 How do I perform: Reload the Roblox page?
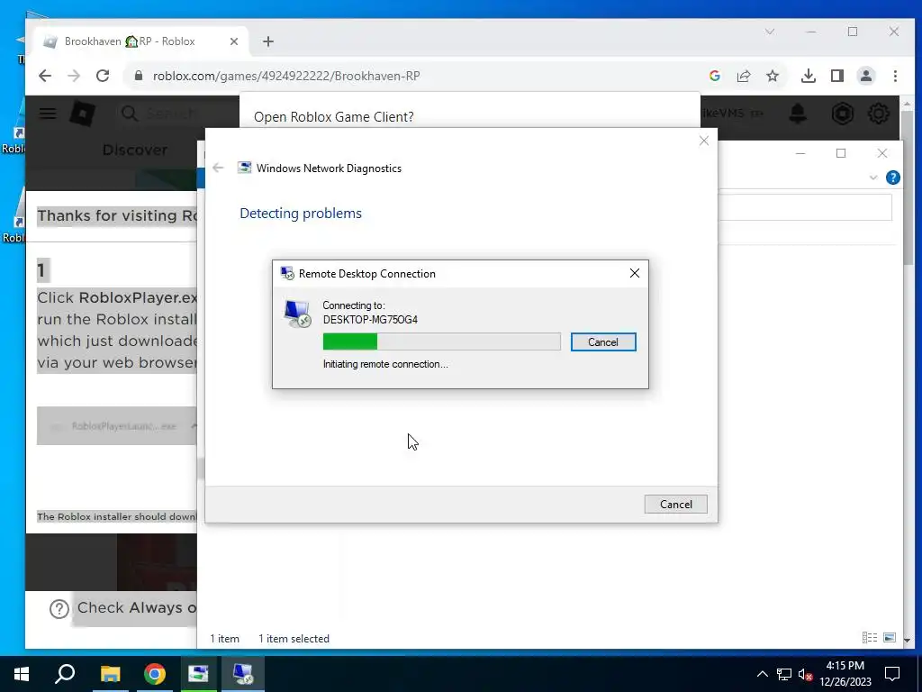tap(103, 76)
